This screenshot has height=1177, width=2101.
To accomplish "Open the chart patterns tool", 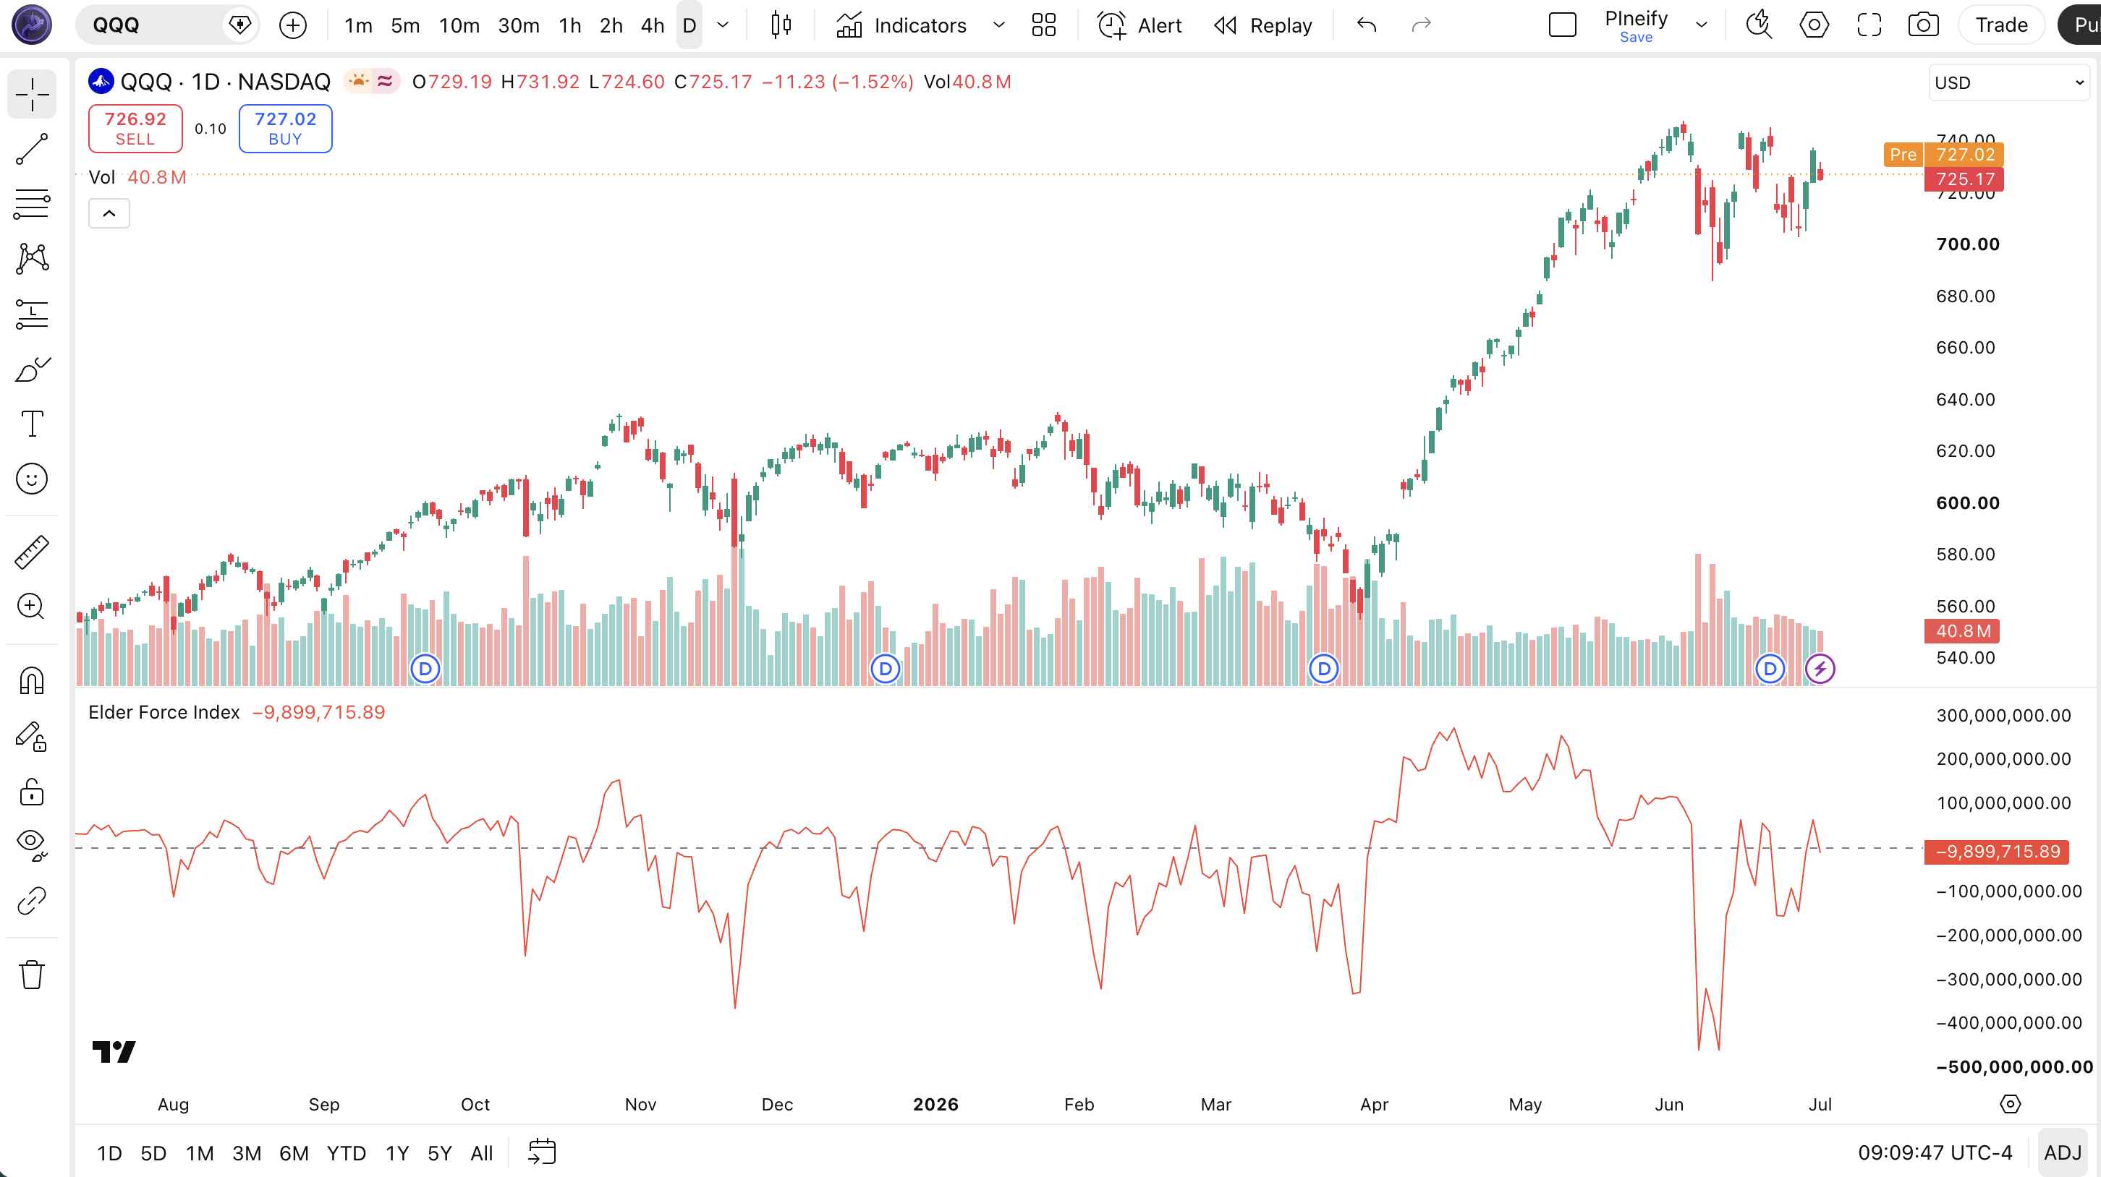I will 32,258.
